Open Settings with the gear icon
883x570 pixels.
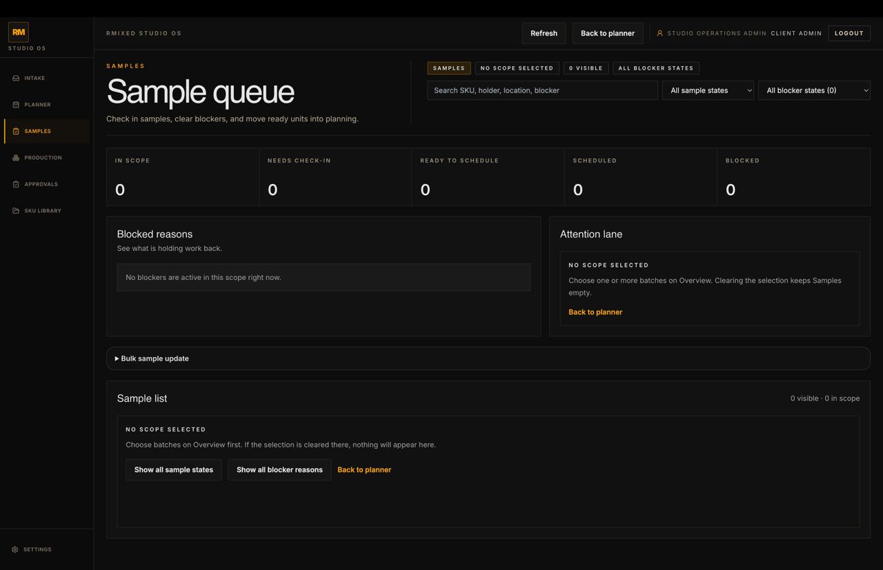pos(17,549)
